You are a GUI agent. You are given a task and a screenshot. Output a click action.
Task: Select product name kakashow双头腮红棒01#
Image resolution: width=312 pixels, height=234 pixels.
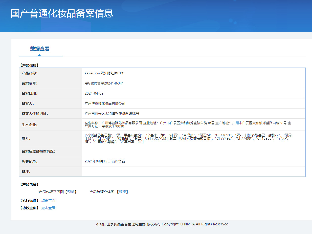click(104, 73)
